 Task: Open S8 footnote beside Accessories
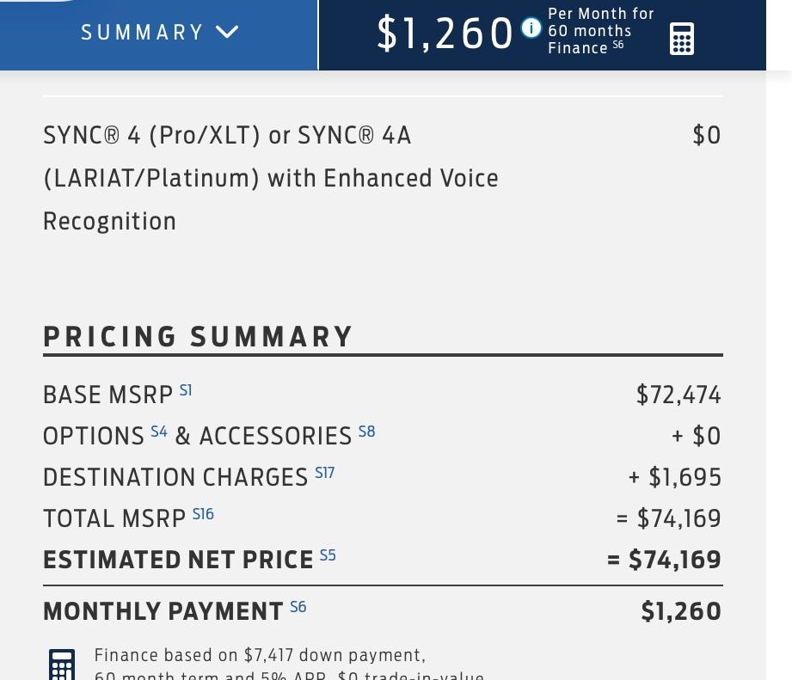pos(366,432)
